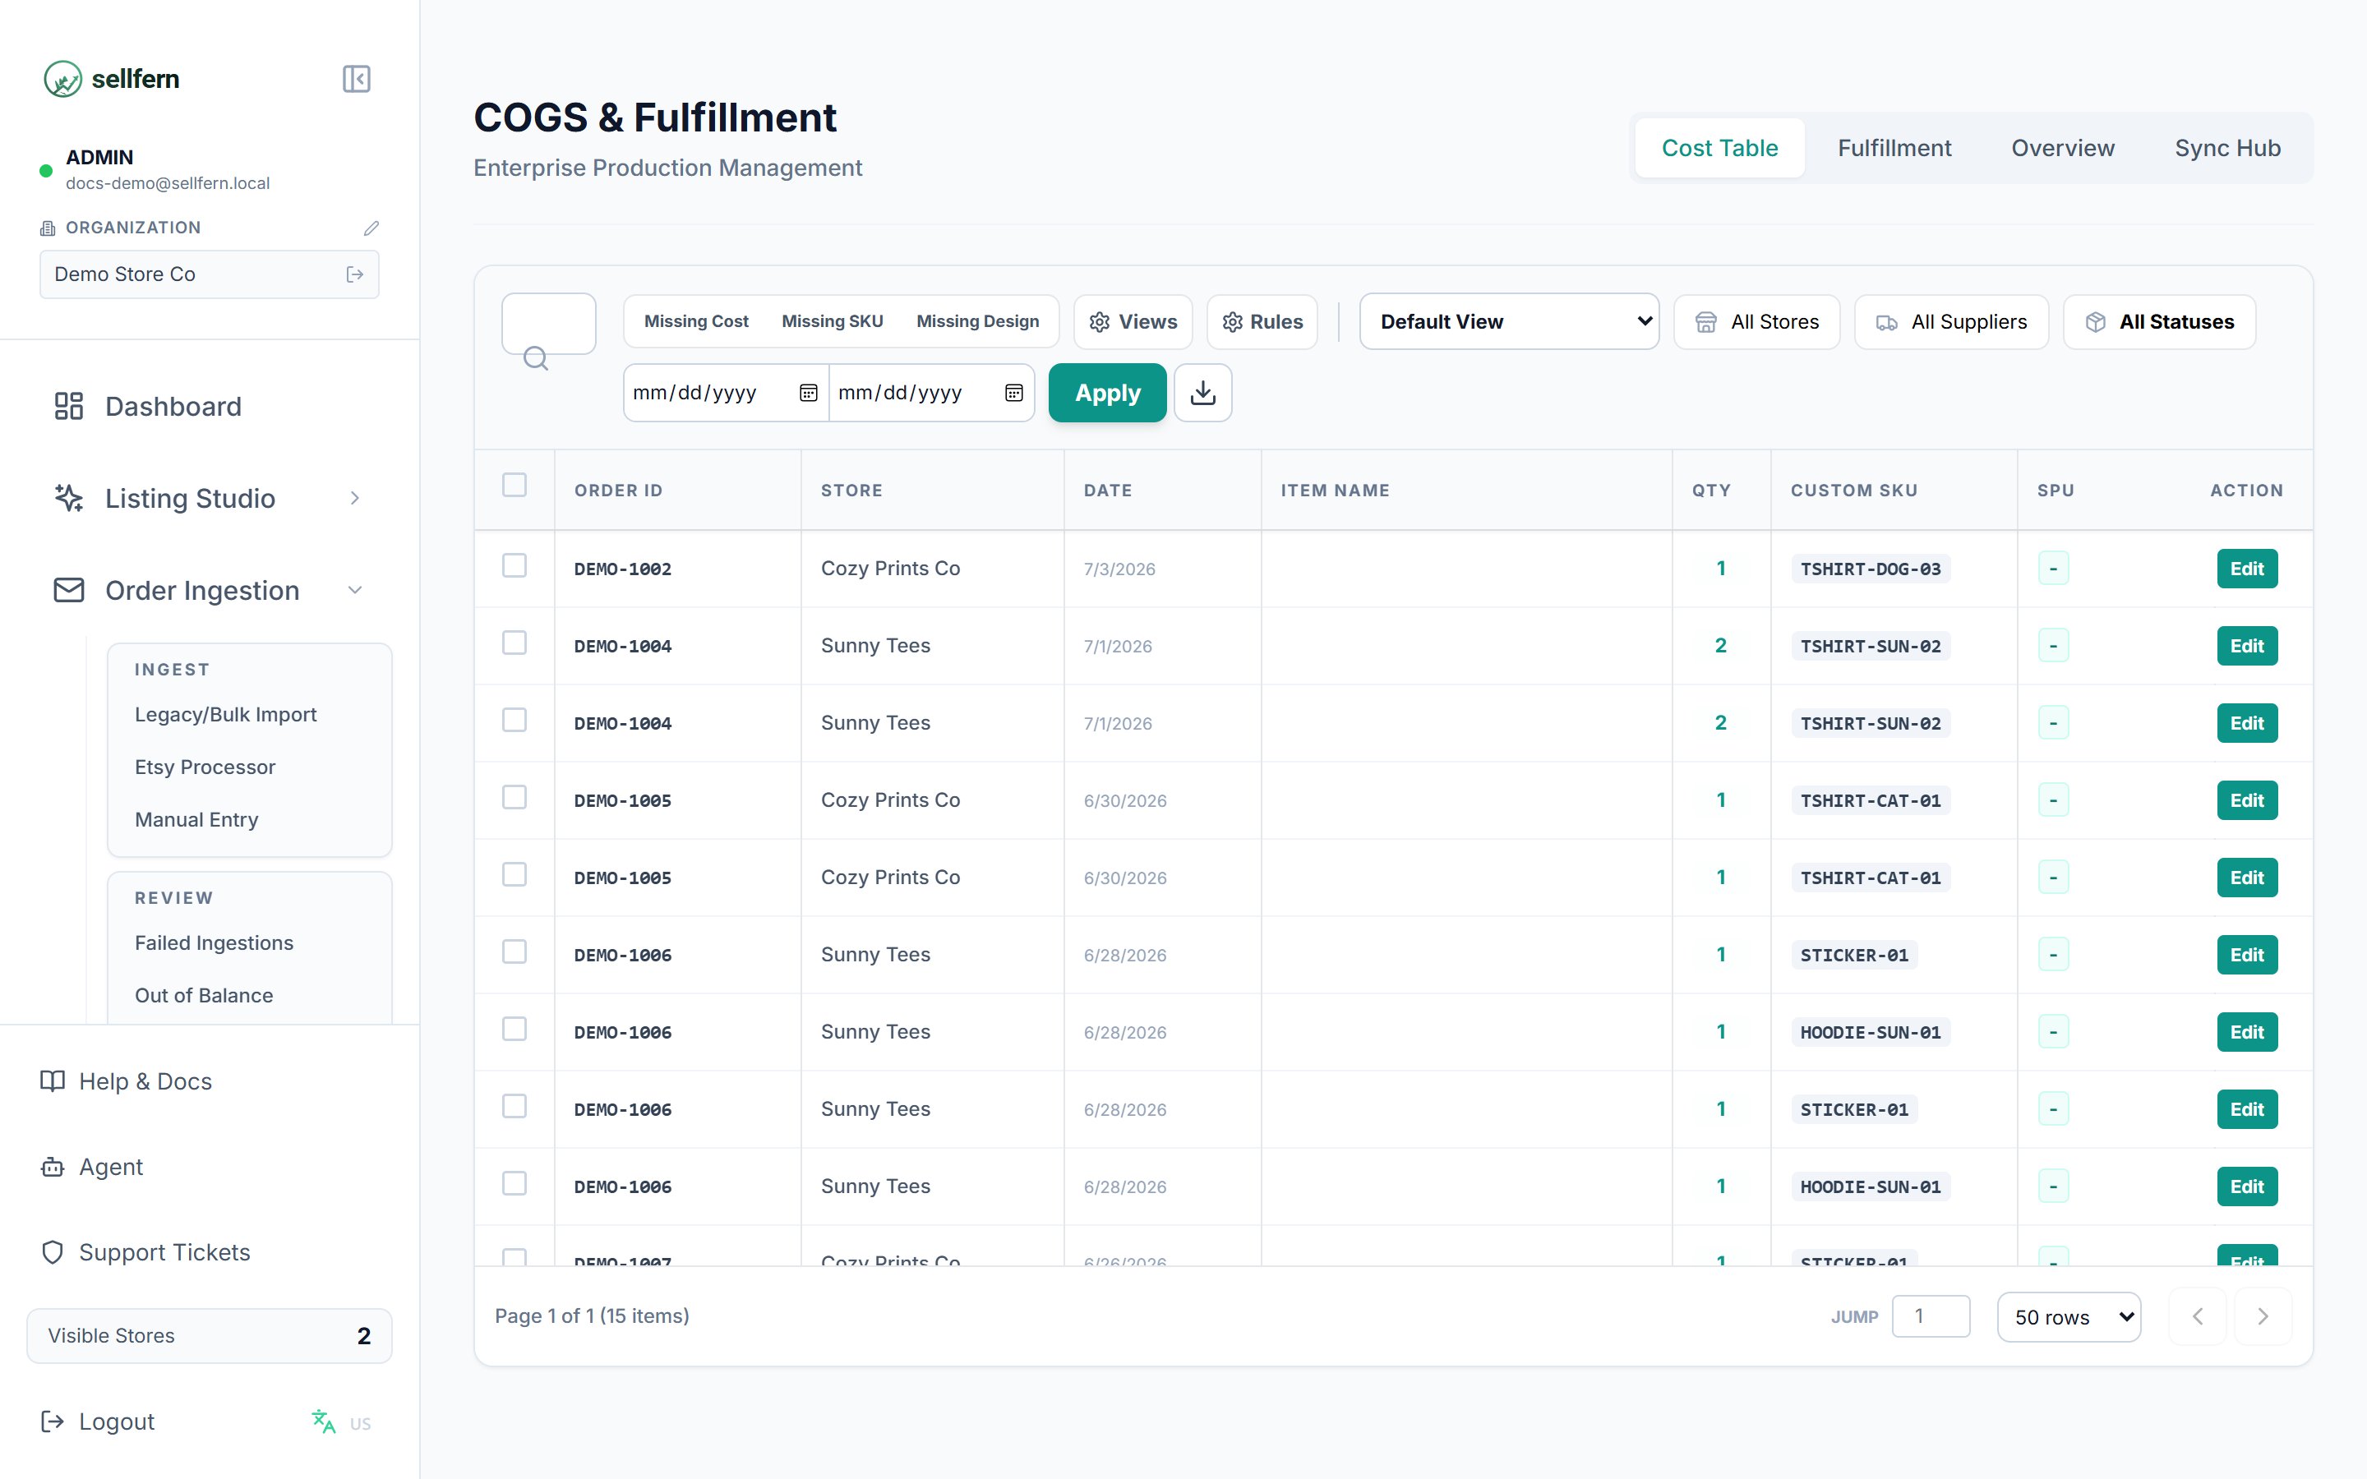The image size is (2367, 1479).
Task: Click the Support Tickets shield icon
Action: [53, 1252]
